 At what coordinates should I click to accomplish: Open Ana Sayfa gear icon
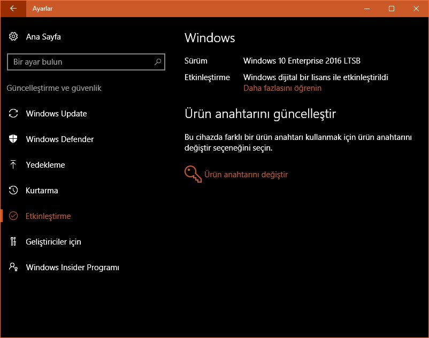(13, 36)
